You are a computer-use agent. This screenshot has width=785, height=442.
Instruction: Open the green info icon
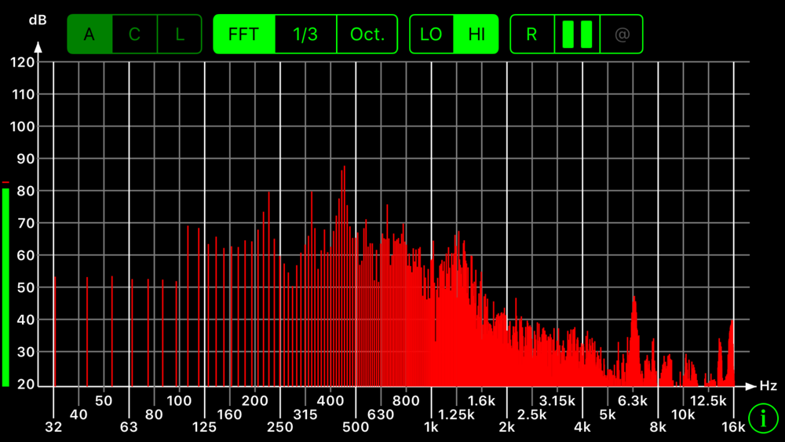click(764, 418)
